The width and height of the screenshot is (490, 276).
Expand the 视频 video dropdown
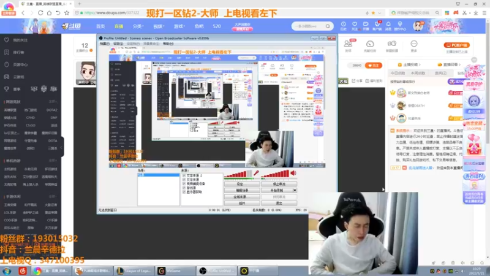point(159,26)
